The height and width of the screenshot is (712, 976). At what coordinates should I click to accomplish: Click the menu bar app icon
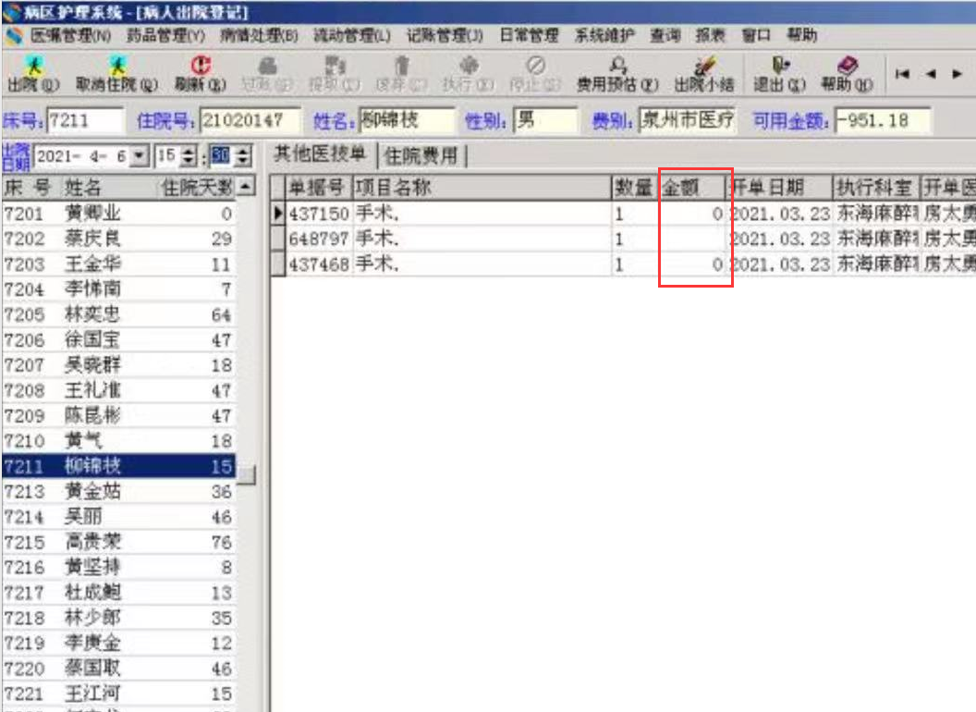14,35
